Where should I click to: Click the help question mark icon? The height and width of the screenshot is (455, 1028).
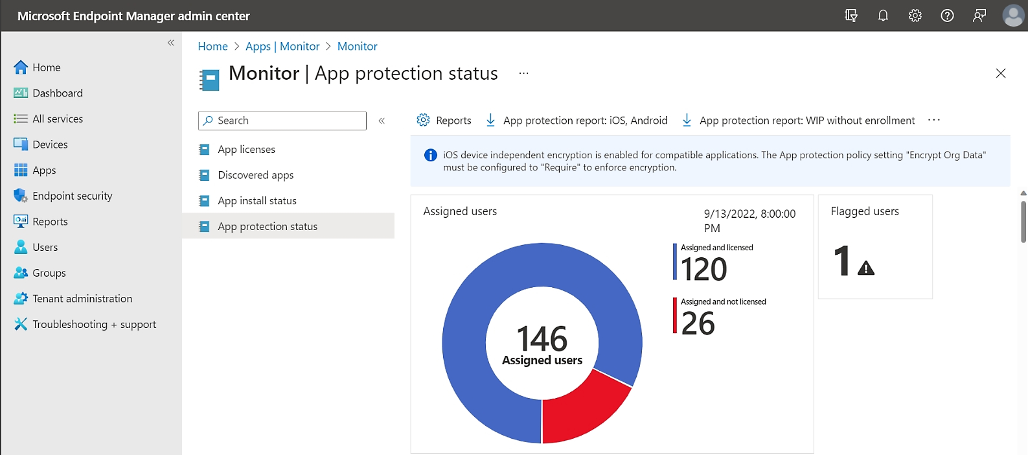coord(947,16)
